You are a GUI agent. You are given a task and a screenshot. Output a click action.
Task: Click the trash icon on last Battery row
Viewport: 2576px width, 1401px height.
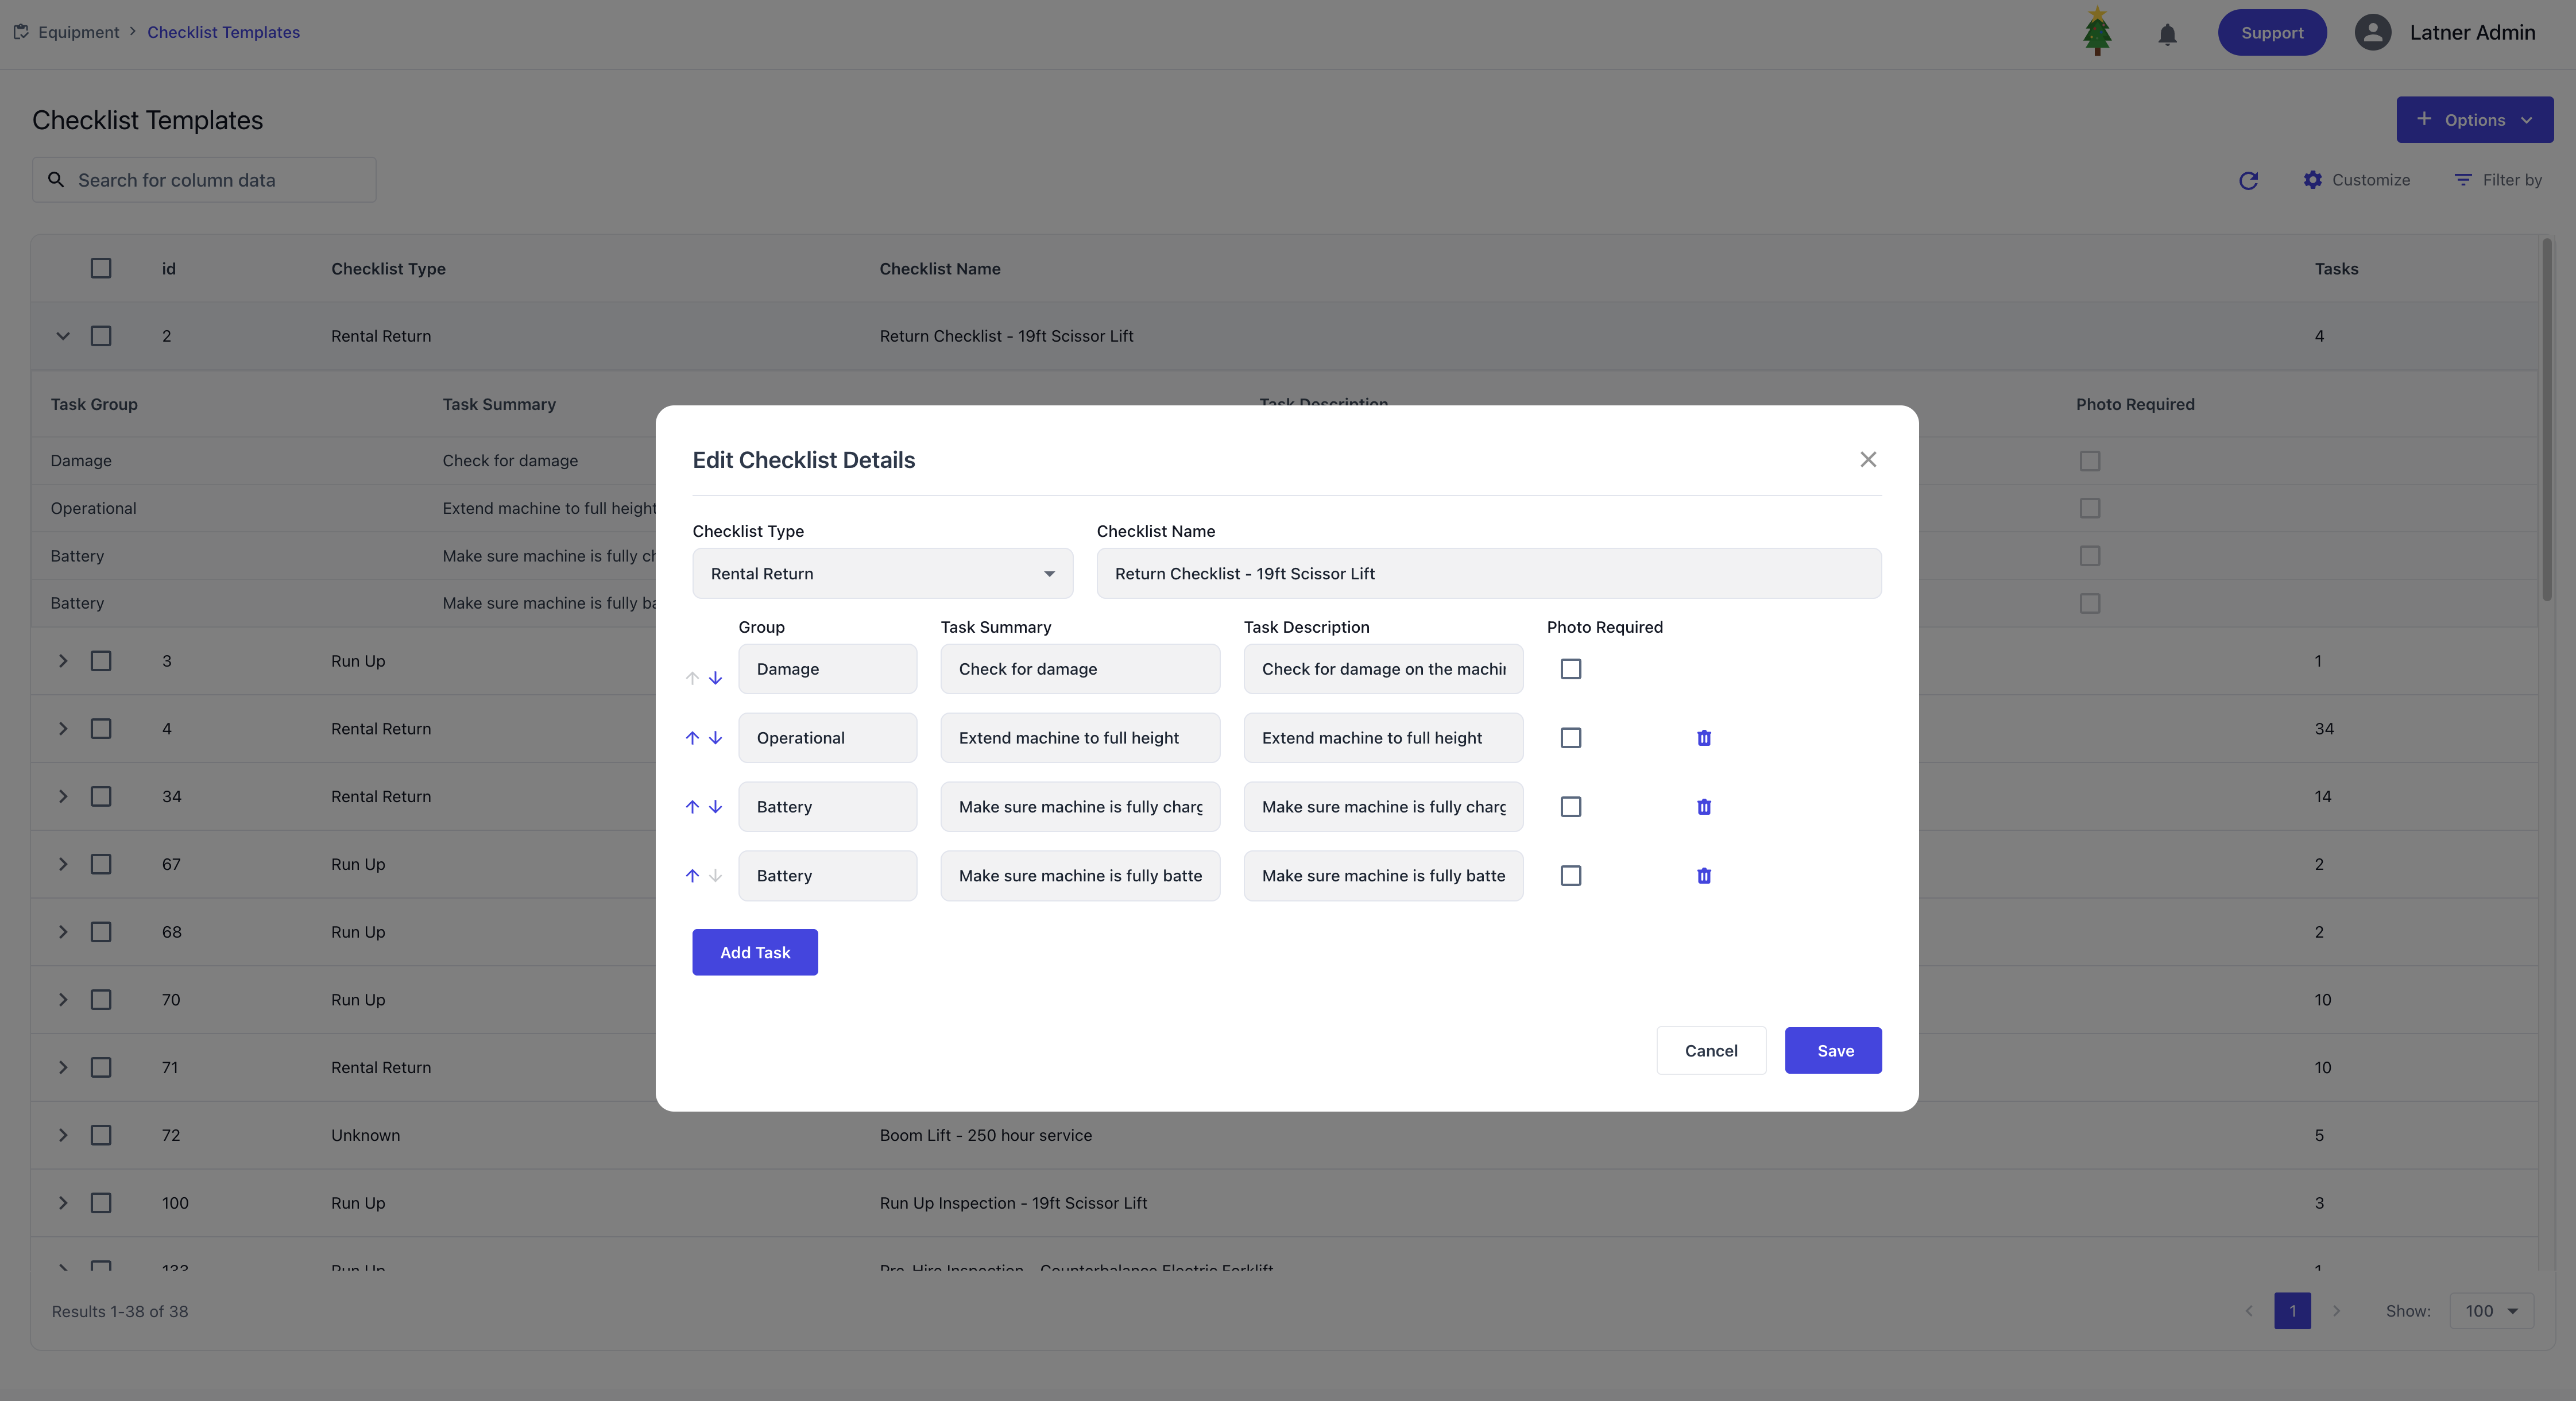point(1704,876)
